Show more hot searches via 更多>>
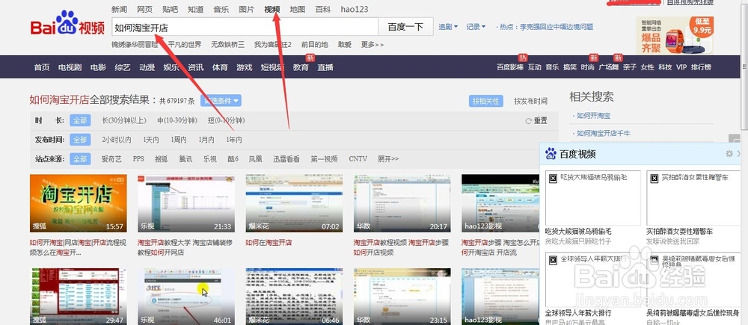 pos(372,44)
